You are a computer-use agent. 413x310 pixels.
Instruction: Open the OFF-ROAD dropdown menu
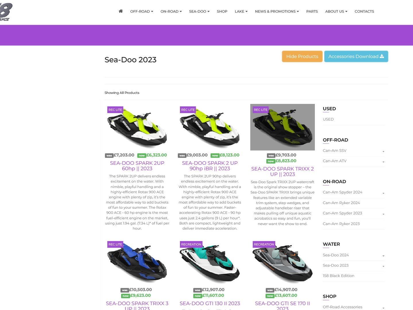141,11
